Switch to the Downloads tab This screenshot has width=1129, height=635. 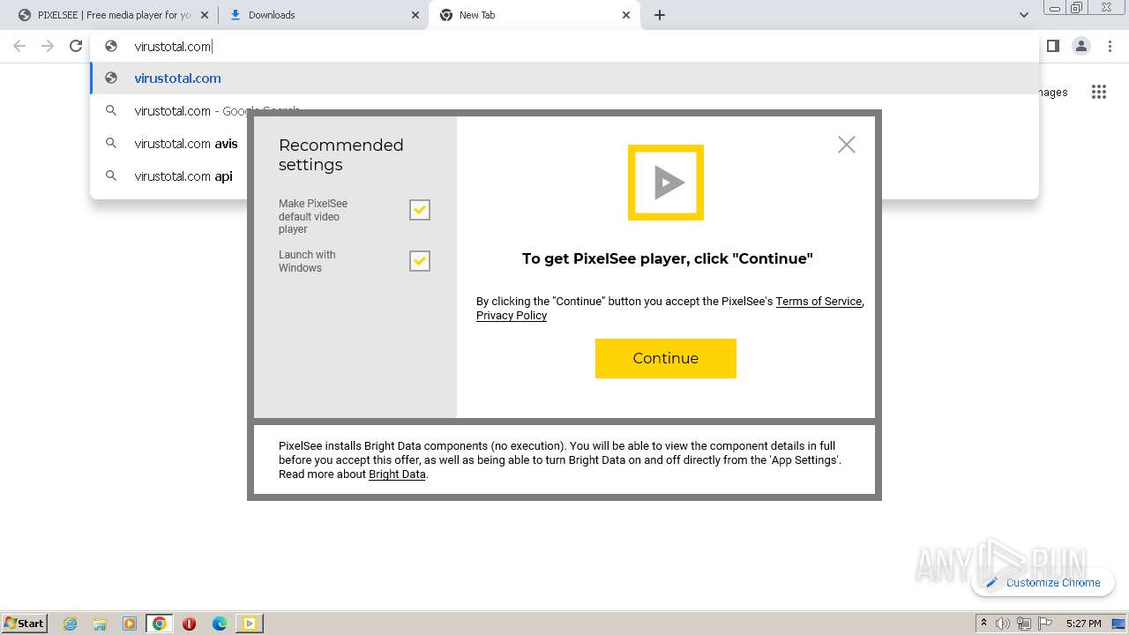point(323,15)
